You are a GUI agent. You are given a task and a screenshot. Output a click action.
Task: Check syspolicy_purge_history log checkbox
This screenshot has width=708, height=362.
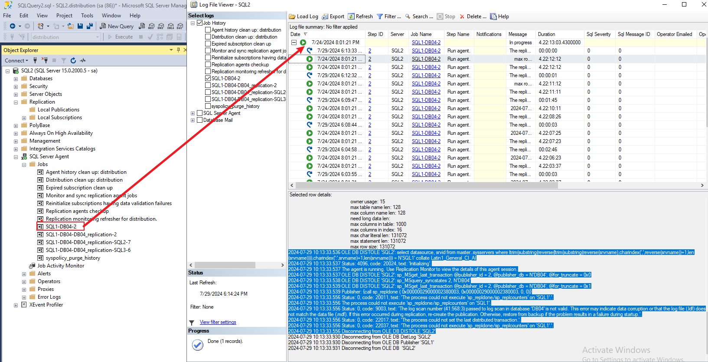[208, 106]
